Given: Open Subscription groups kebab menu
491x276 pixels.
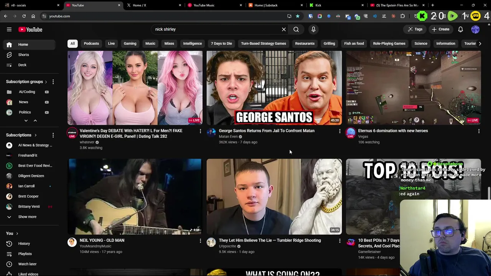Looking at the screenshot, I should coord(53,82).
